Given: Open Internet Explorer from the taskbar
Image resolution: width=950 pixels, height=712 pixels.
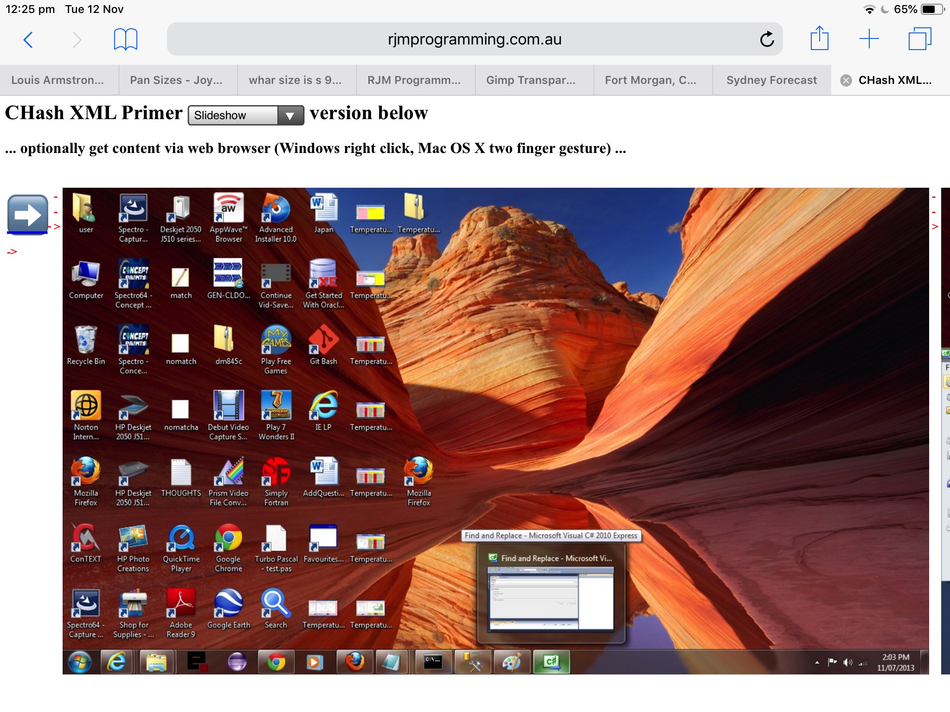Looking at the screenshot, I should [116, 662].
